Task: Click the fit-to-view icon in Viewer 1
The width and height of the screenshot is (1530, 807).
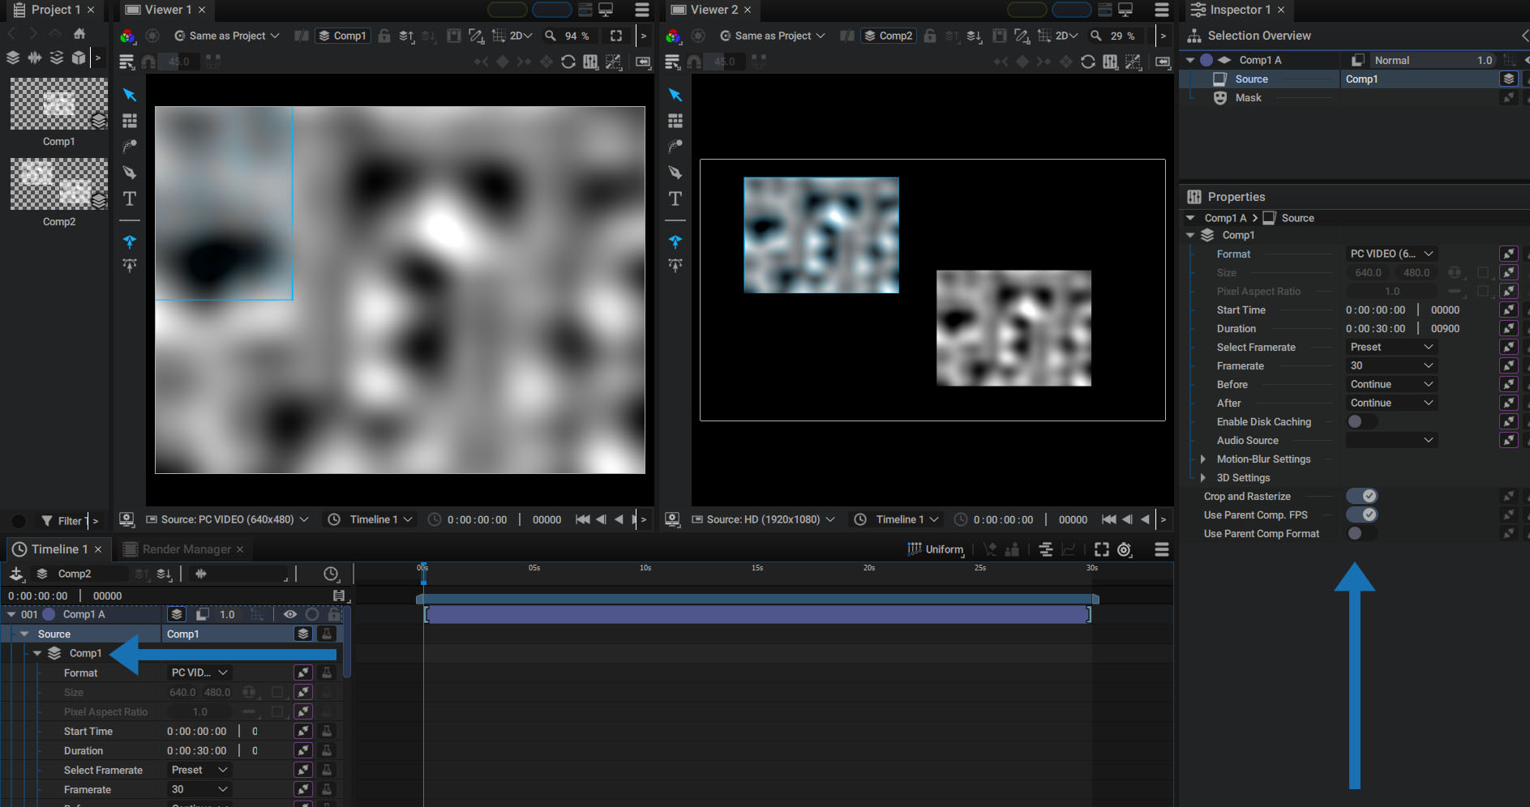Action: click(x=616, y=36)
